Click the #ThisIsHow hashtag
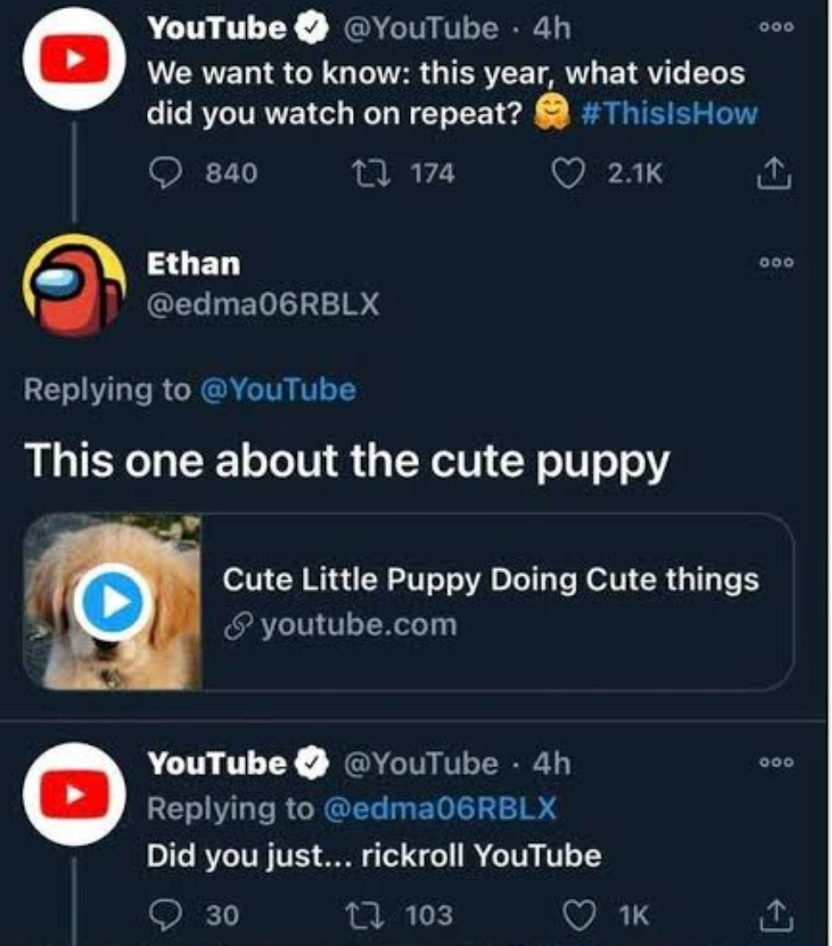The height and width of the screenshot is (946, 832). point(669,113)
